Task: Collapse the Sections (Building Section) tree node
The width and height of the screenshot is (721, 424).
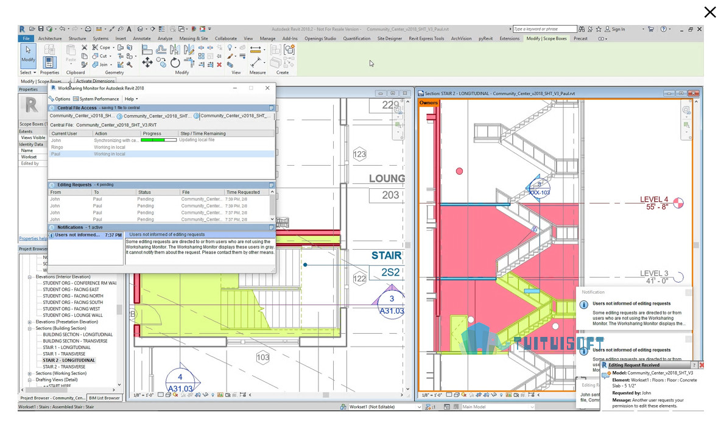Action: pos(30,329)
